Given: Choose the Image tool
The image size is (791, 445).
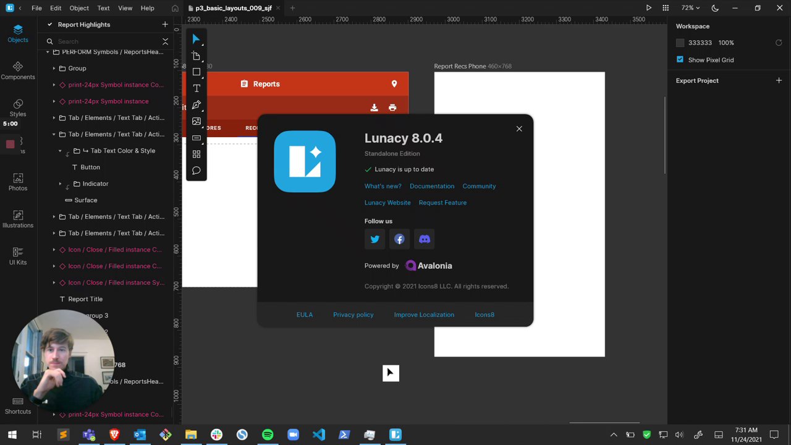Looking at the screenshot, I should point(196,121).
